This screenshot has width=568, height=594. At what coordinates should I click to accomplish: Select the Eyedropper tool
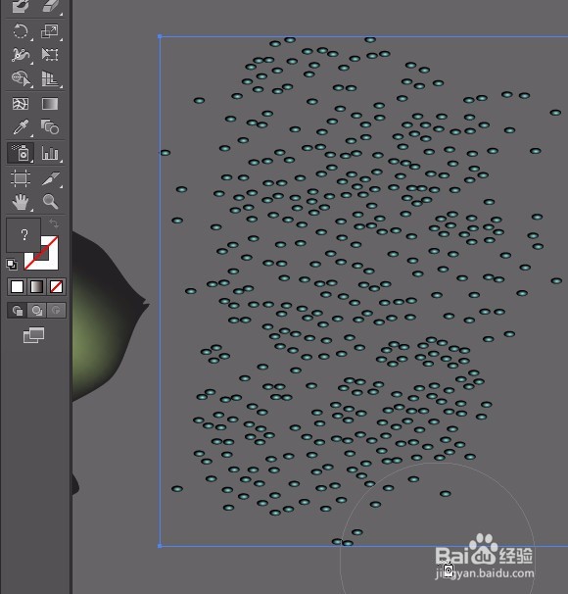pos(21,127)
